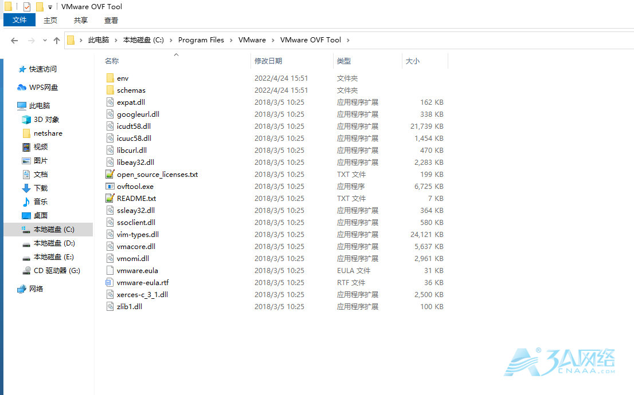
Task: Select 网络 in navigation pane
Action: point(36,289)
